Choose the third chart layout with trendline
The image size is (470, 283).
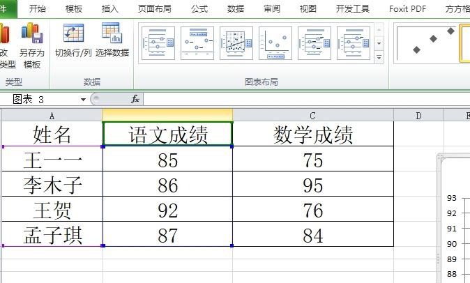(236, 43)
